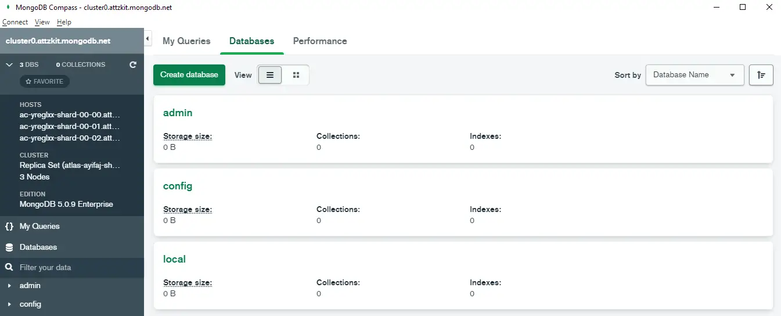
Task: Click the magnifier filter icon
Action: coord(9,267)
